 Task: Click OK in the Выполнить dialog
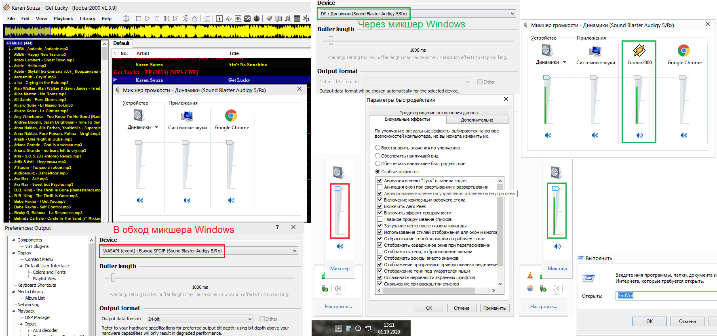point(649,321)
